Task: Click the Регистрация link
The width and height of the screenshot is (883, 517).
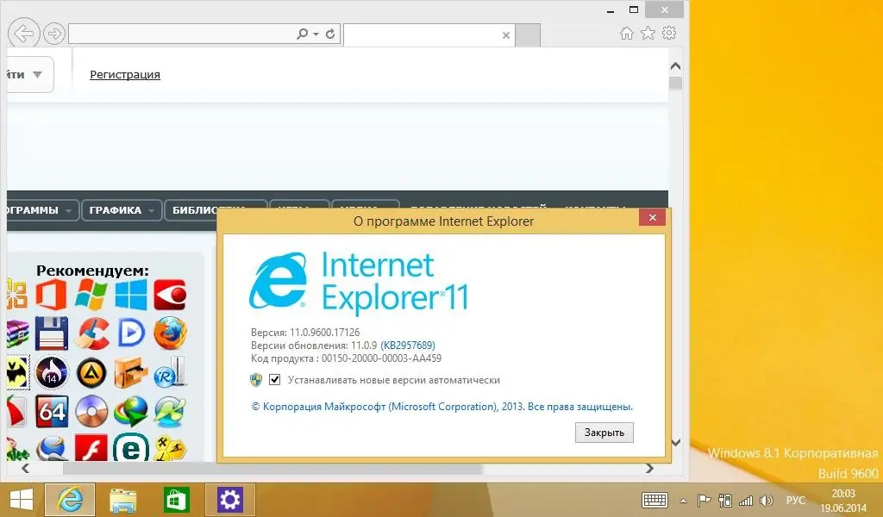Action: coord(125,74)
